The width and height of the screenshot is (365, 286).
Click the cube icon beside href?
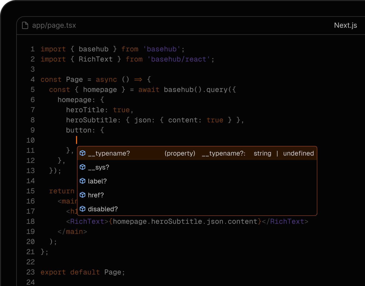pyautogui.click(x=83, y=195)
